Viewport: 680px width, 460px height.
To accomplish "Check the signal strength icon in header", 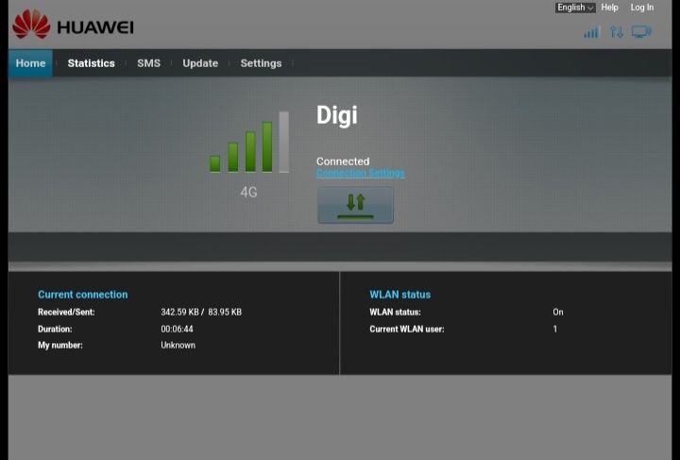I will coord(590,32).
